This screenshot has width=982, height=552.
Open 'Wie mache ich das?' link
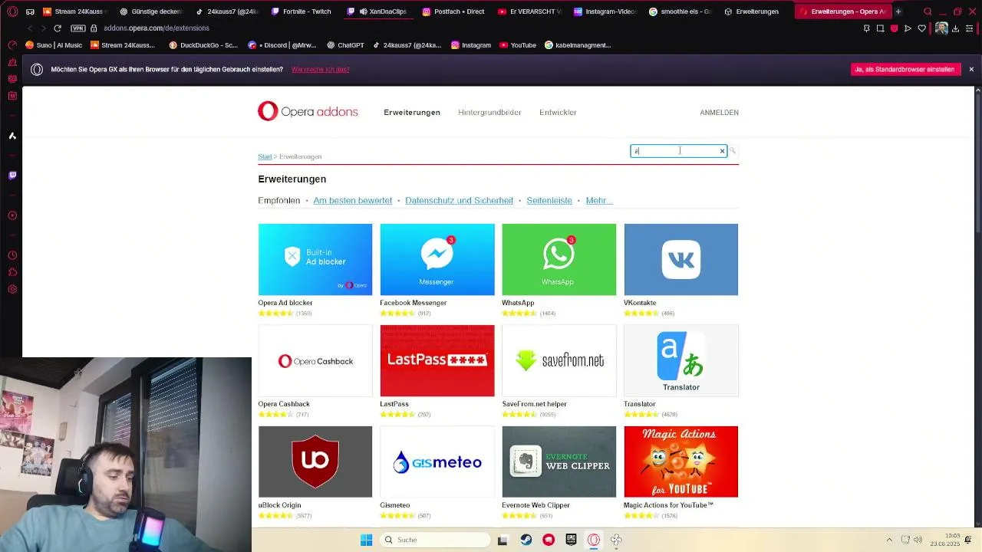pyautogui.click(x=320, y=70)
